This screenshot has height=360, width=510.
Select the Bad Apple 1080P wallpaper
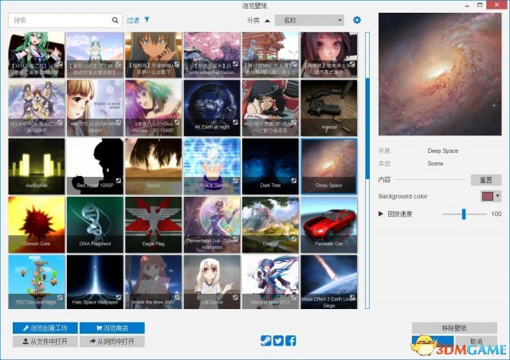coord(95,166)
